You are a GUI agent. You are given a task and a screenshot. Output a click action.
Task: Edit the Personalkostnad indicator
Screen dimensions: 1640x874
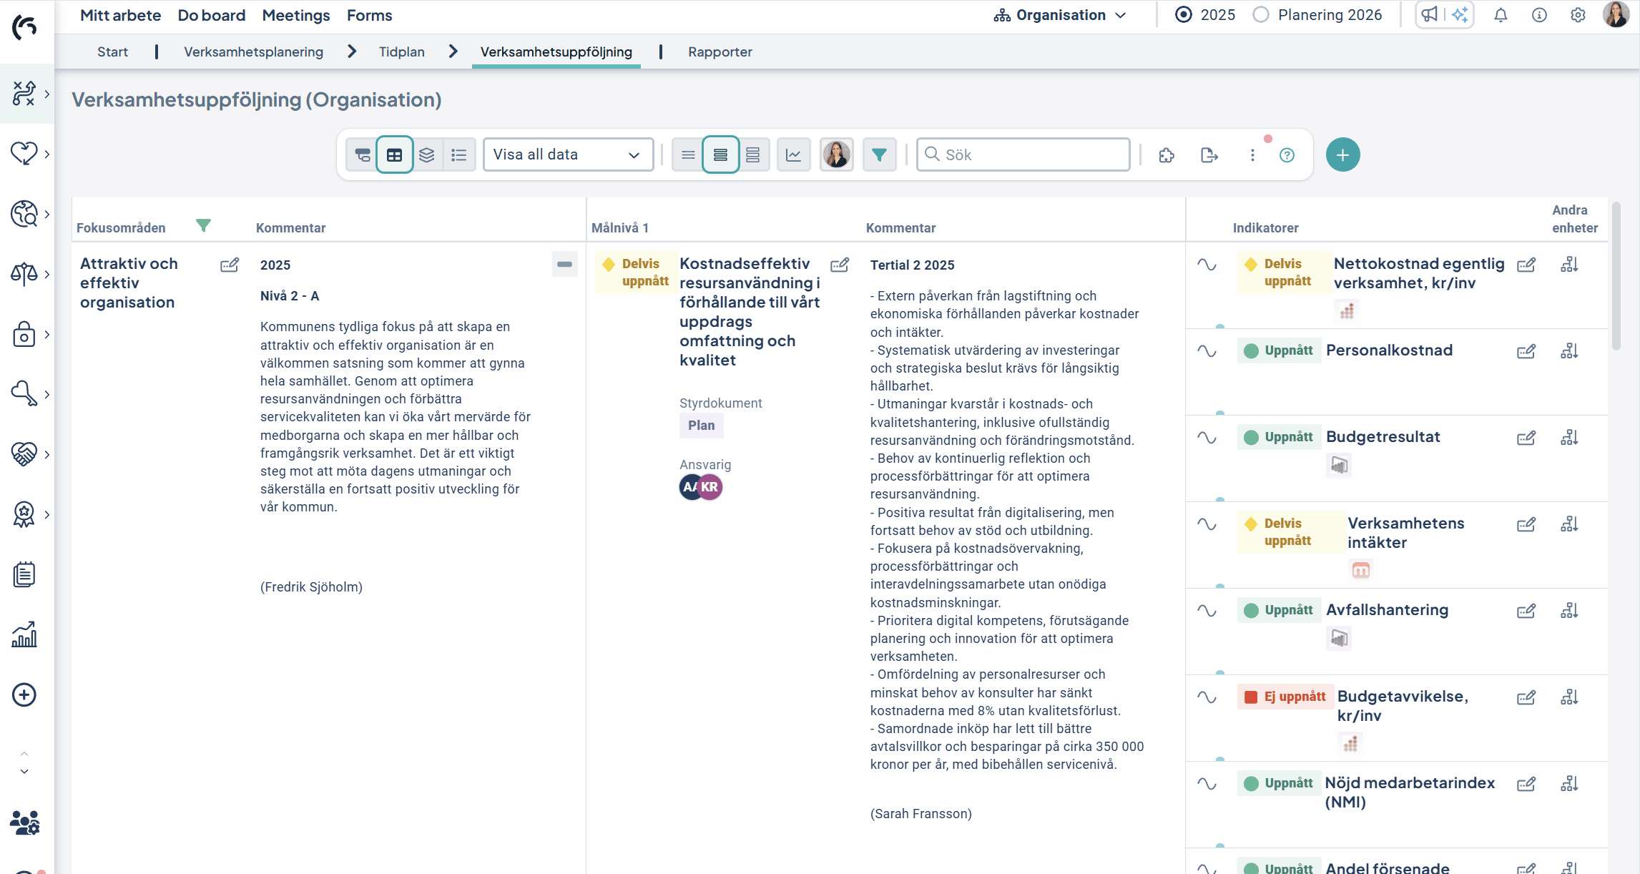coord(1526,351)
